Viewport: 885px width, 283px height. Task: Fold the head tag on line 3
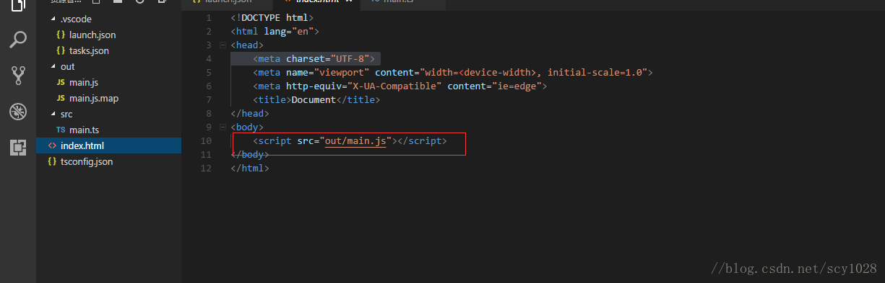[223, 45]
